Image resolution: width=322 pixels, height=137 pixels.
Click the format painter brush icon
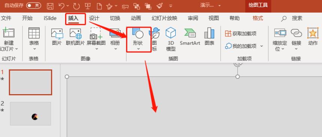160,6
